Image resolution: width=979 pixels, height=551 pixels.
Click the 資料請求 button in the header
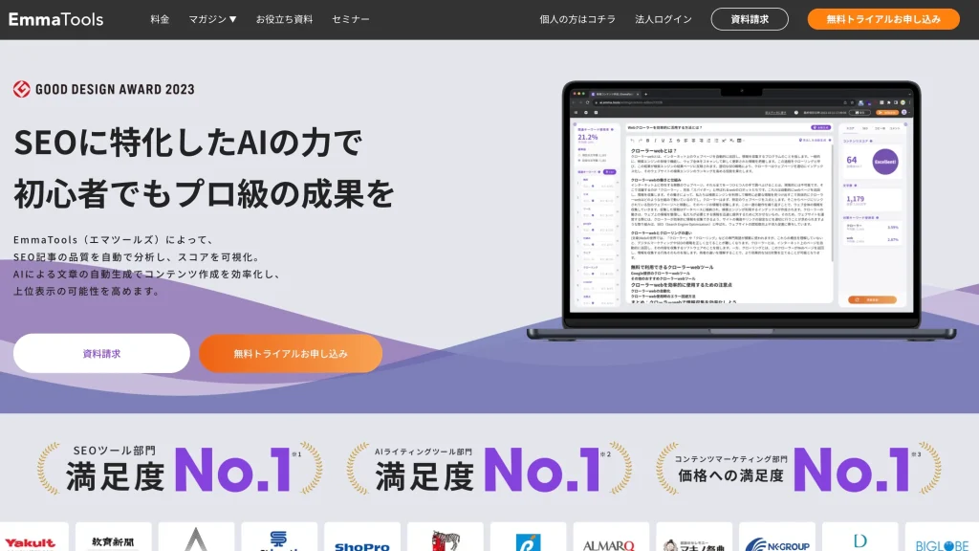750,19
